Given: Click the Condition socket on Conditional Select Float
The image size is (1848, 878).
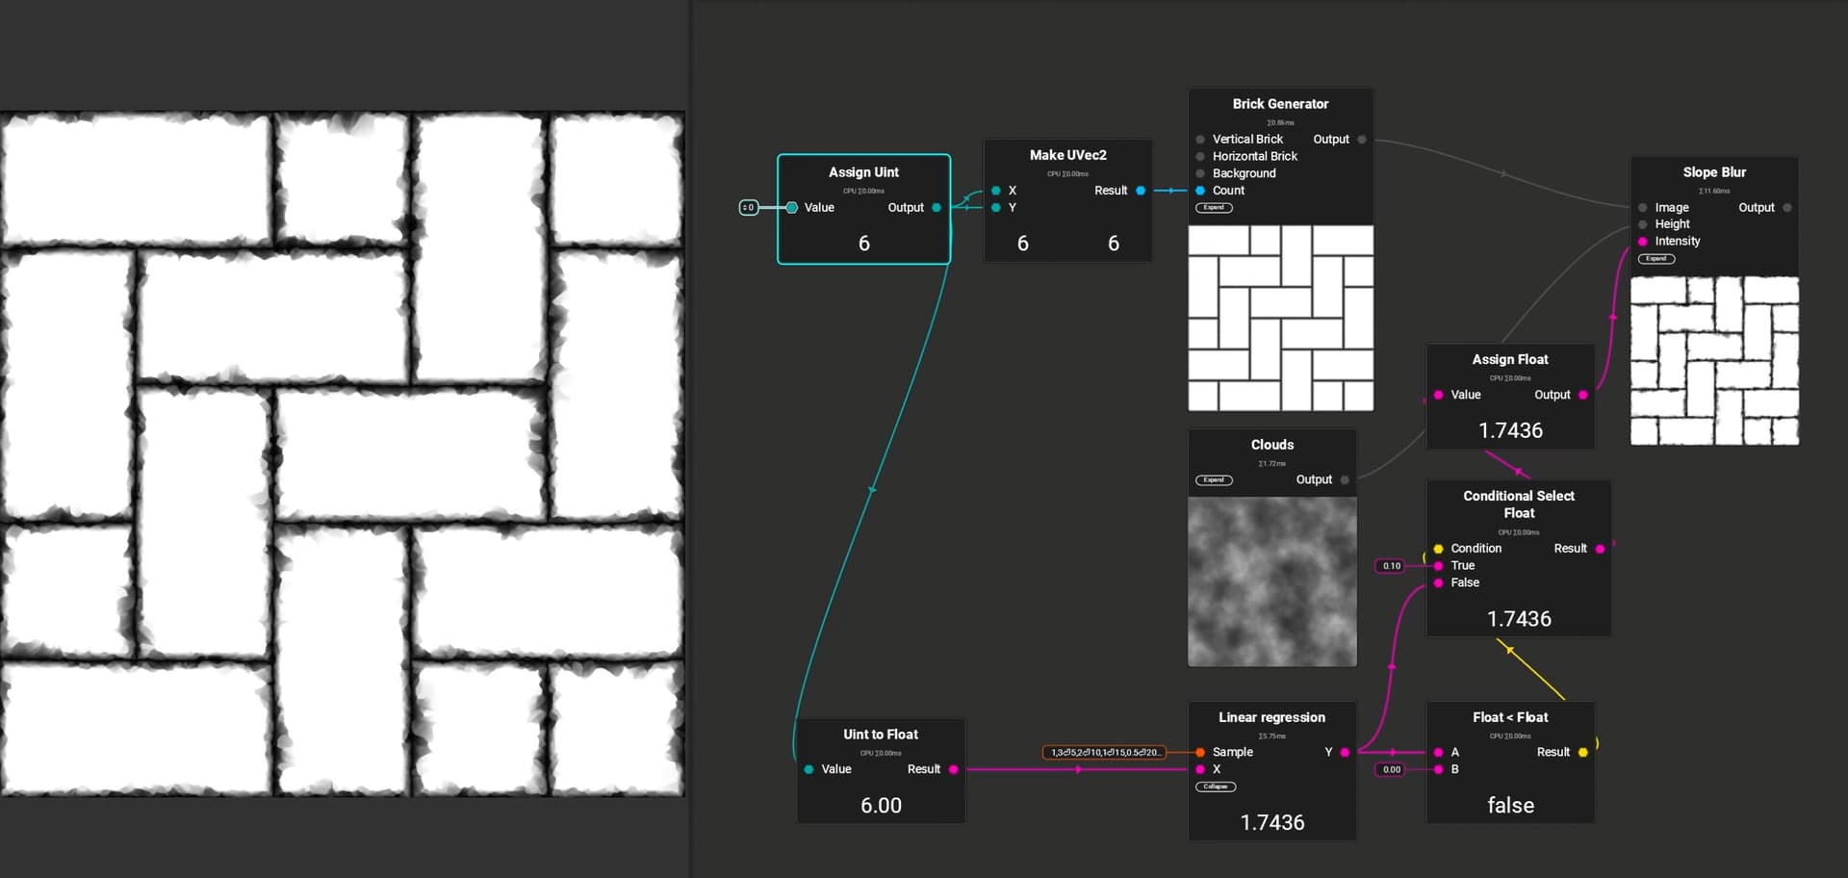Looking at the screenshot, I should point(1438,549).
